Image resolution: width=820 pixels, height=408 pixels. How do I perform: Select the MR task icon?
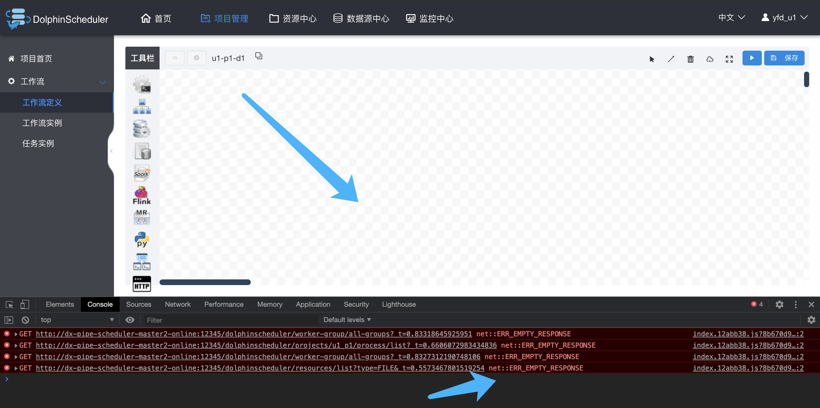[142, 217]
